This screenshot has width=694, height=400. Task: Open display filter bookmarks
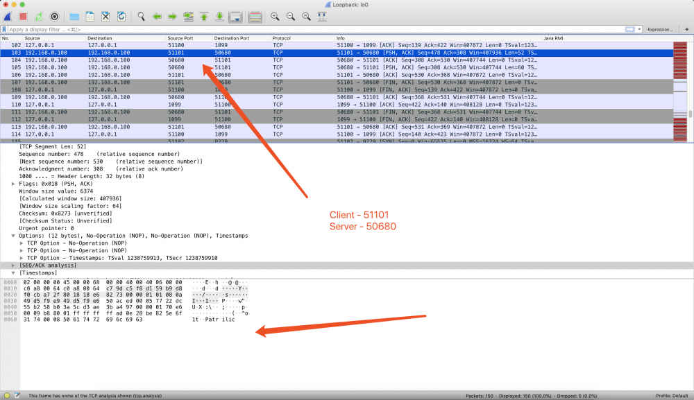(x=4, y=30)
